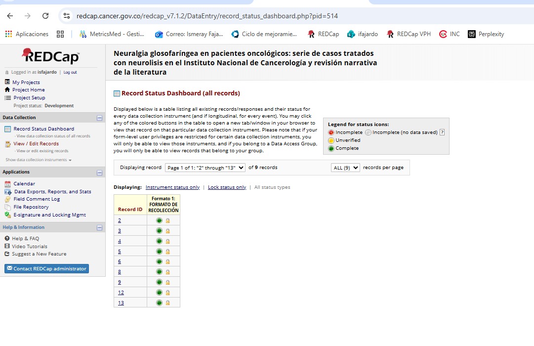The height and width of the screenshot is (346, 534).
Task: Open record ID 8 link
Action: tap(120, 272)
